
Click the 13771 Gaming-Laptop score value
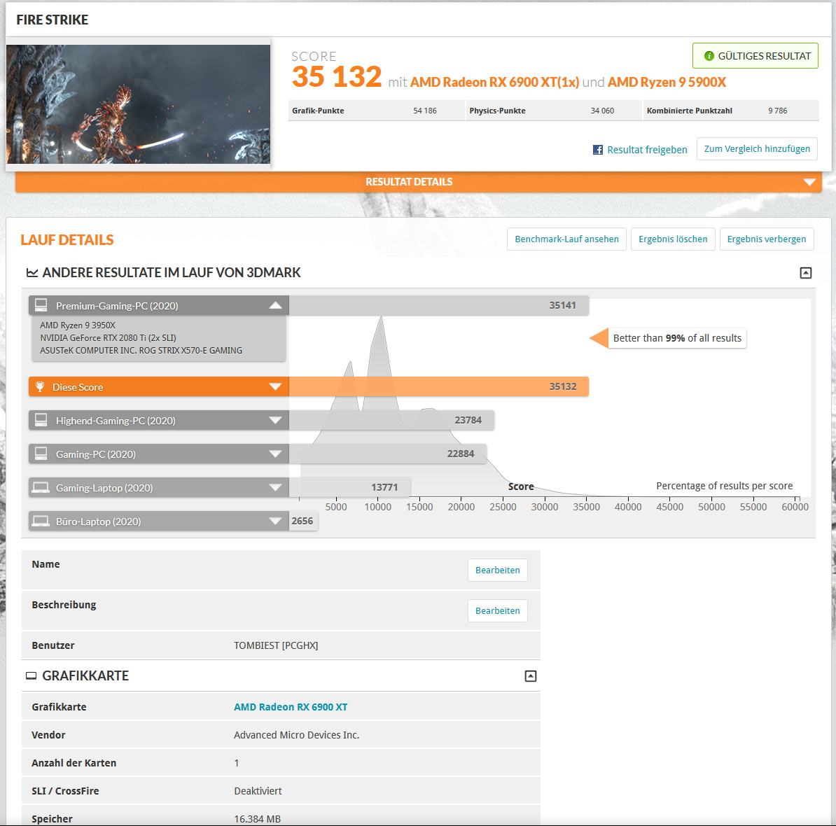(384, 487)
